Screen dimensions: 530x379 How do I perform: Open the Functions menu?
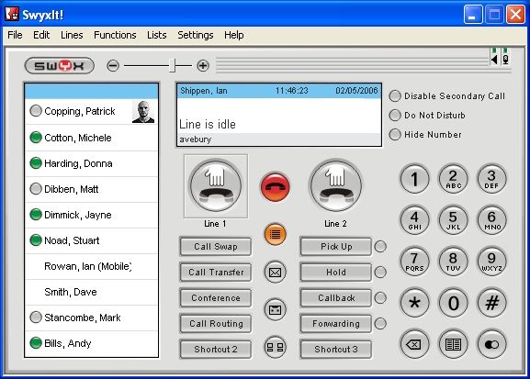(x=115, y=35)
